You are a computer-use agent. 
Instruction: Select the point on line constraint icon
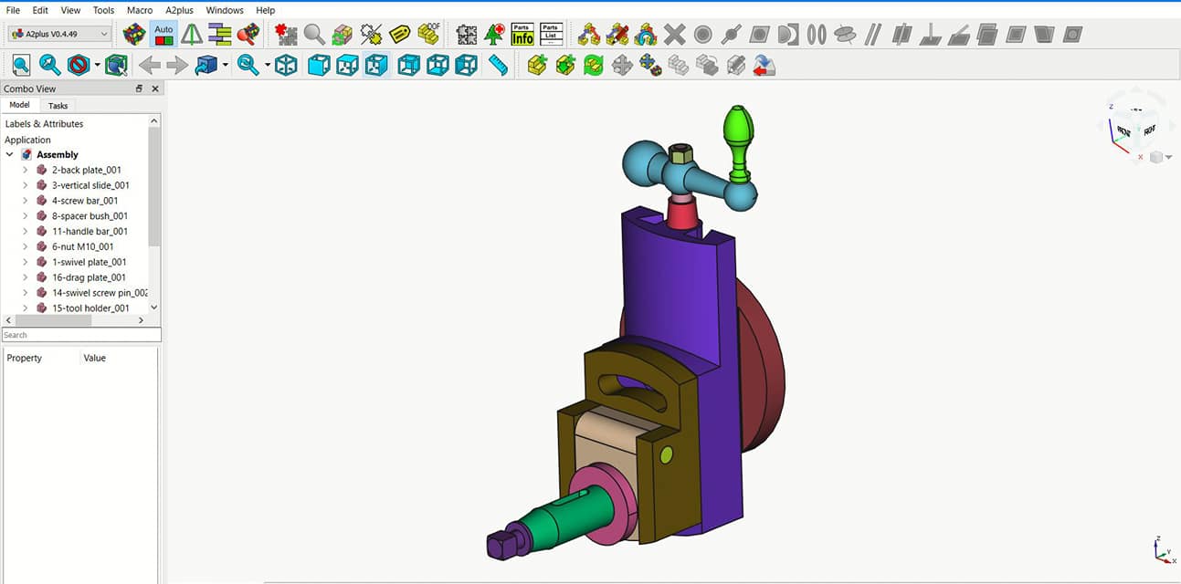click(x=731, y=35)
